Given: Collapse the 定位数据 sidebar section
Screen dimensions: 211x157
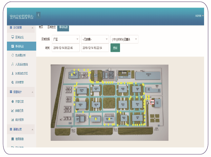Looking at the screenshot, I should pyautogui.click(x=32, y=27).
